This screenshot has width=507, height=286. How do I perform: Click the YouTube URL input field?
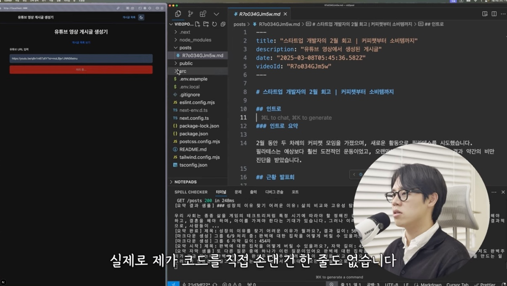pyautogui.click(x=81, y=58)
